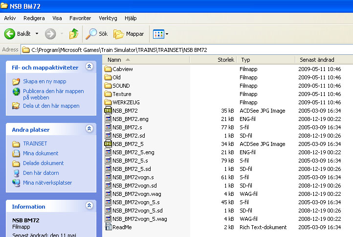Image resolution: width=353 pixels, height=237 pixels.
Task: Open the Views dropdown arrow
Action: 167,34
